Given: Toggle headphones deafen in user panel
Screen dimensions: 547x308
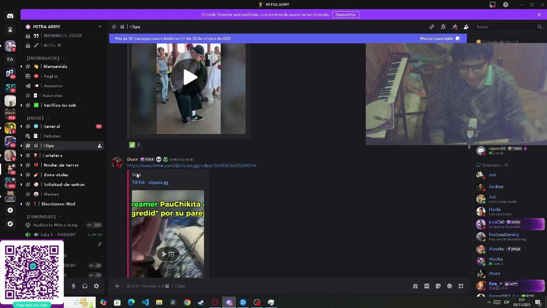Looking at the screenshot, I should (x=85, y=286).
